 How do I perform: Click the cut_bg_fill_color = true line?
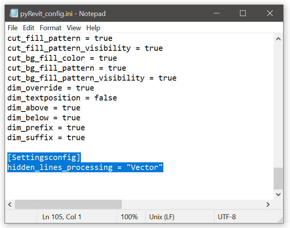pos(62,58)
